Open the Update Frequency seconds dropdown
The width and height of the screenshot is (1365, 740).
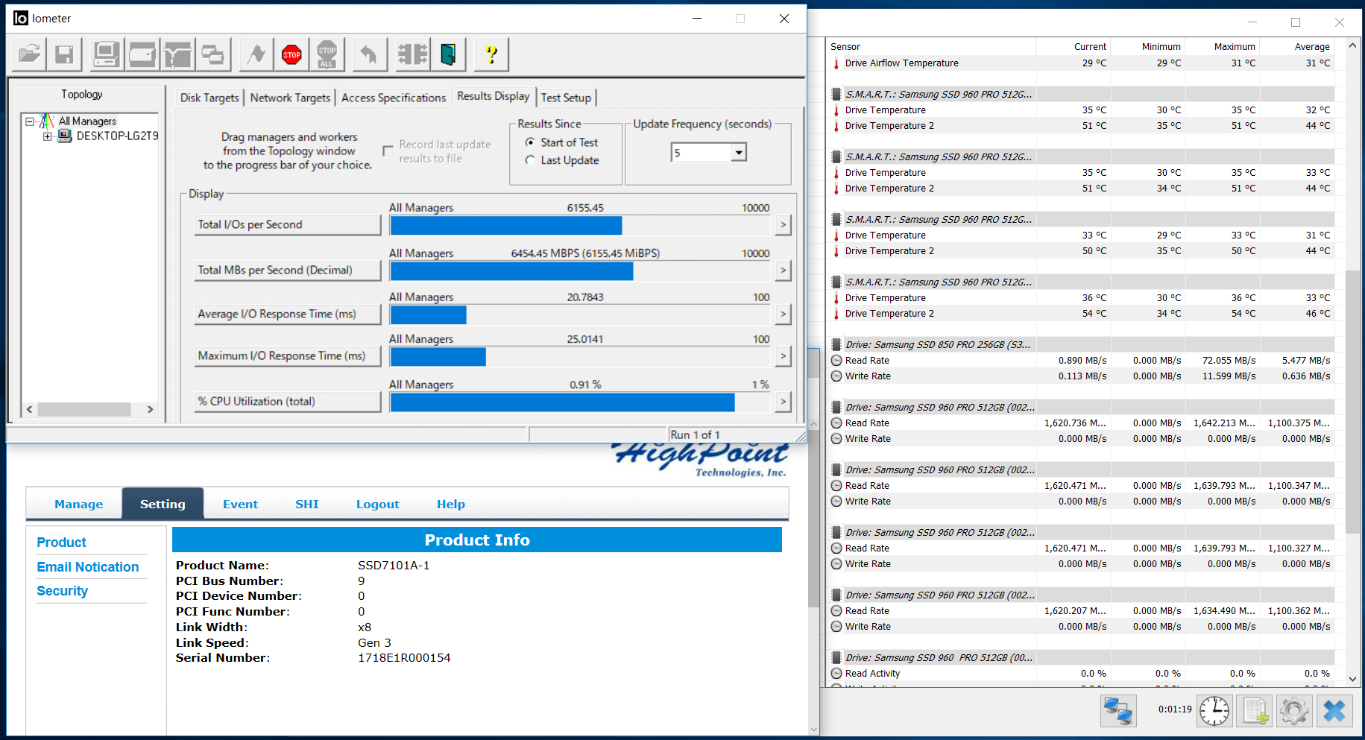point(739,153)
